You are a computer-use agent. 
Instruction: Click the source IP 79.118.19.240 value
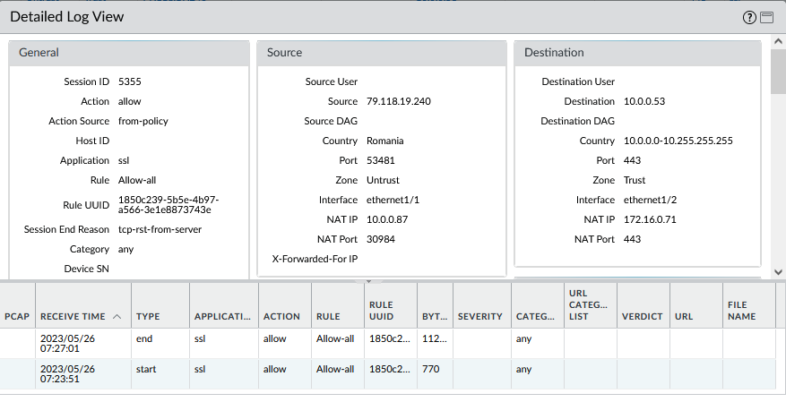tap(398, 101)
